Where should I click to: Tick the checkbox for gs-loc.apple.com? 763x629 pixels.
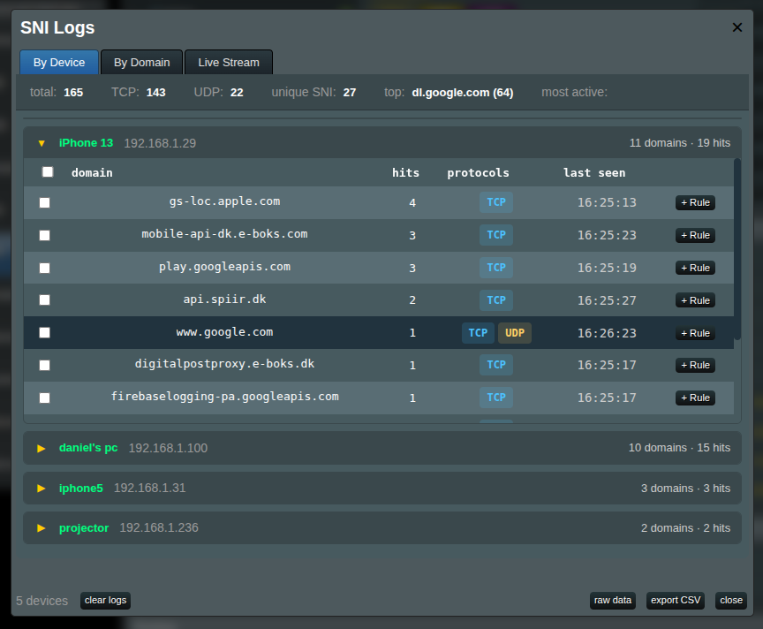(x=45, y=202)
